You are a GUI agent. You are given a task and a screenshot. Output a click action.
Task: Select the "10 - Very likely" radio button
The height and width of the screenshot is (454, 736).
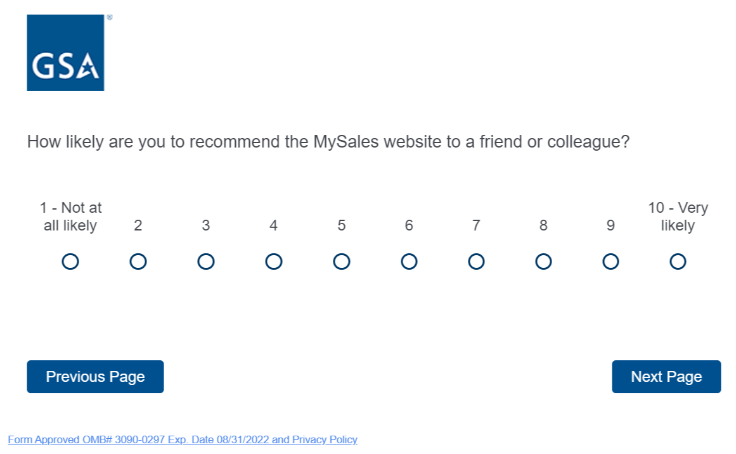678,262
